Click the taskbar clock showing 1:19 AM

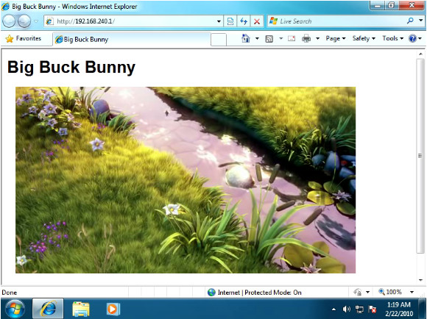pyautogui.click(x=399, y=309)
